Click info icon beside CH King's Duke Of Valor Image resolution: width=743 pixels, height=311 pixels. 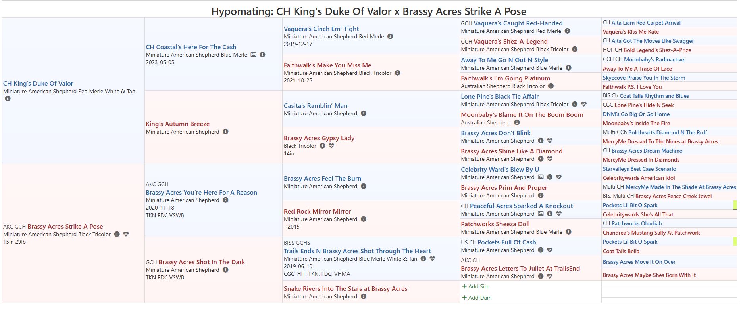point(8,99)
